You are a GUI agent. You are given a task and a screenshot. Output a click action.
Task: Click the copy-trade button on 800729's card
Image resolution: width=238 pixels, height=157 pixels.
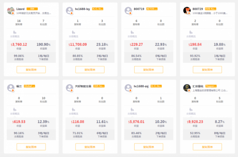[x=207, y=70]
